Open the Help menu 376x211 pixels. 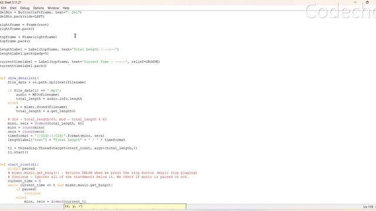click(66, 8)
